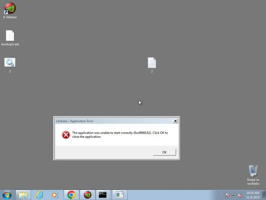Close the Application Error dialog with X
The image size is (266, 200).
(175, 121)
